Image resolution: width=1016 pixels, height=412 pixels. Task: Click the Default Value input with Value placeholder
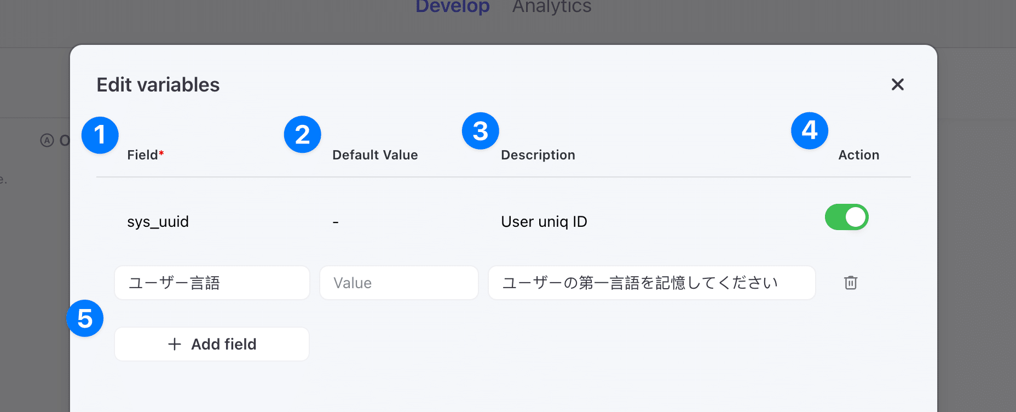pos(399,283)
